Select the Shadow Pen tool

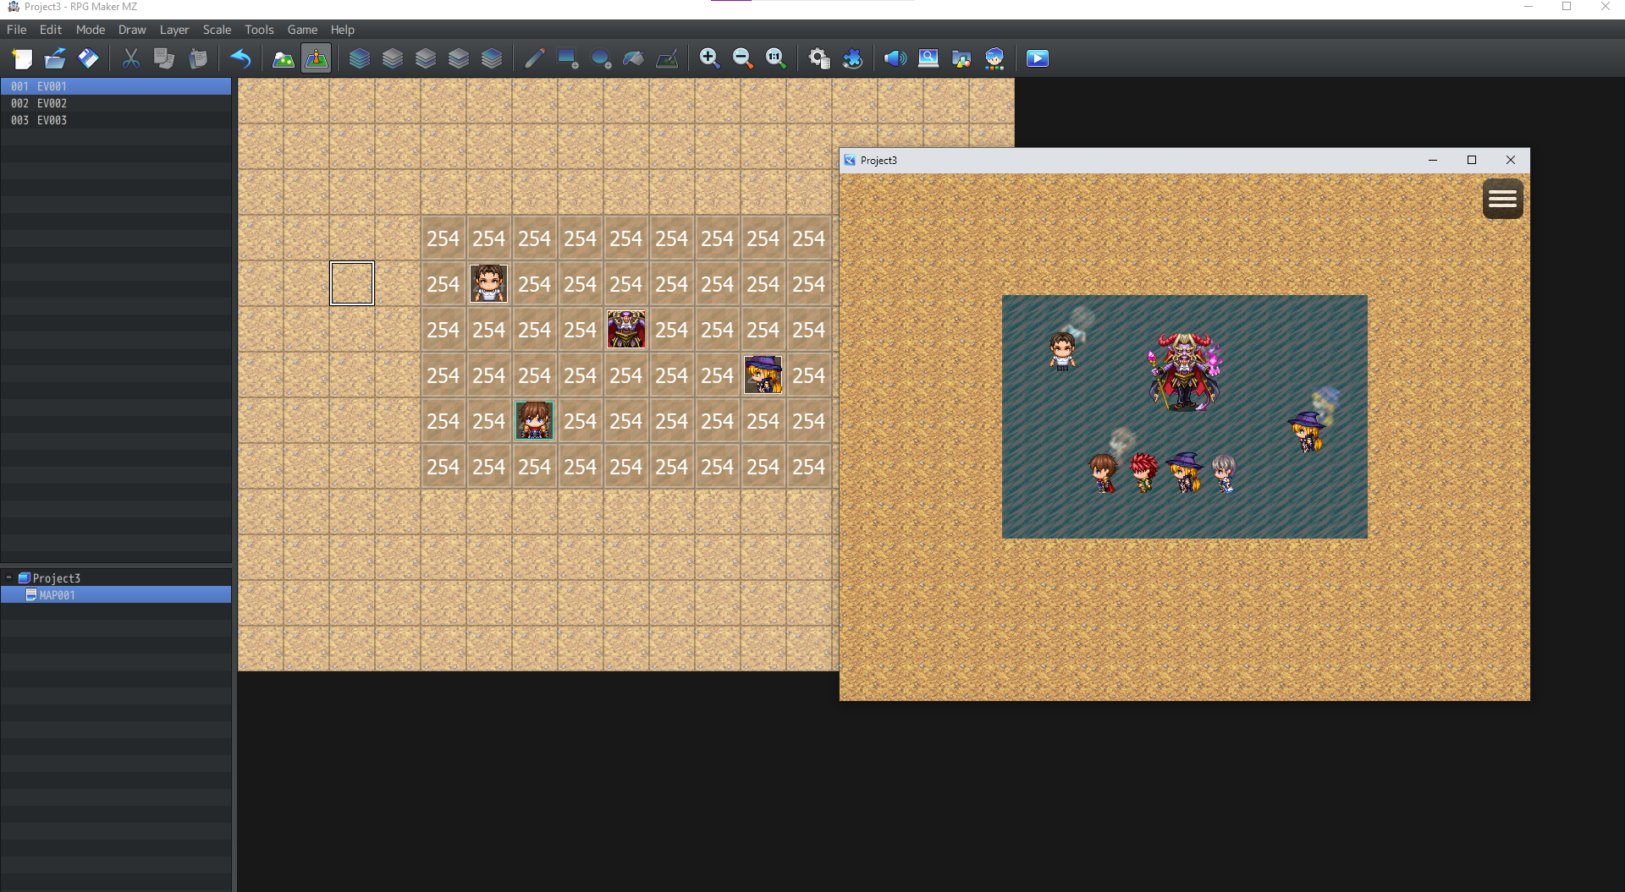[x=667, y=58]
